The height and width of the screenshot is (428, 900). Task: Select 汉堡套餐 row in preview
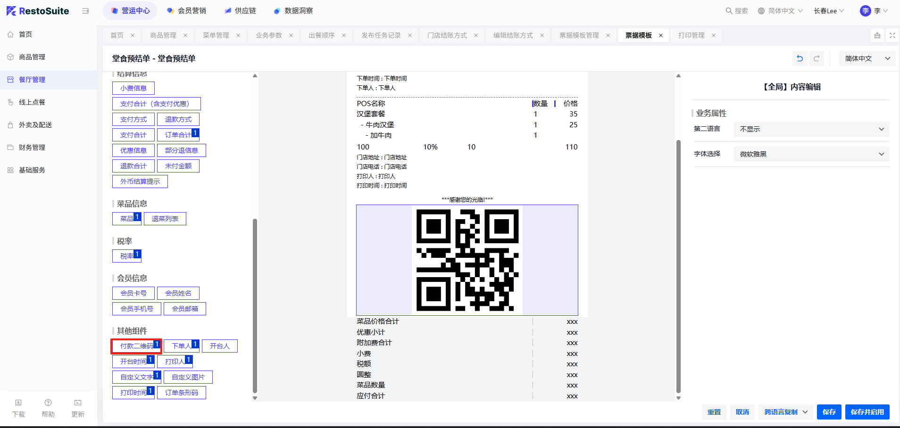[467, 114]
